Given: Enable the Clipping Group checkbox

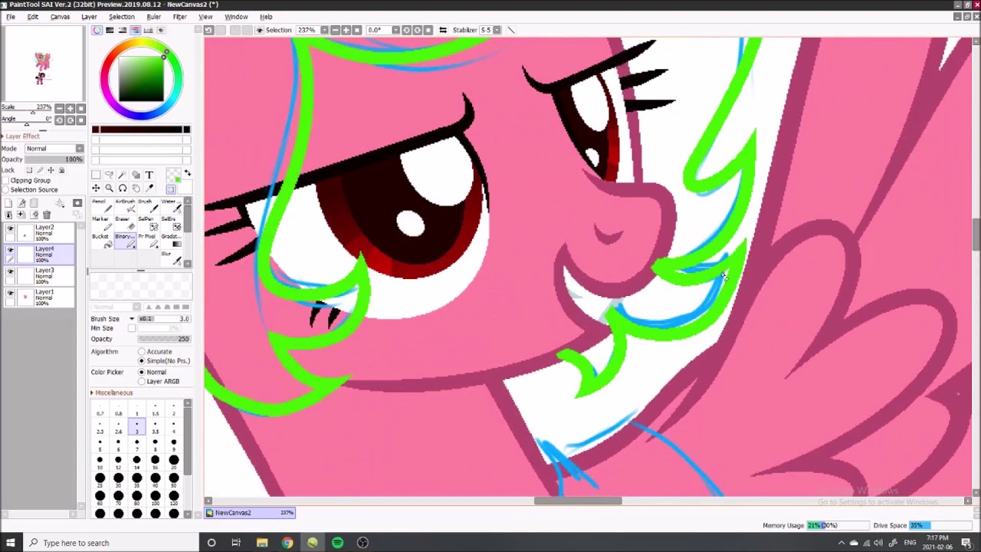Looking at the screenshot, I should click(6, 181).
